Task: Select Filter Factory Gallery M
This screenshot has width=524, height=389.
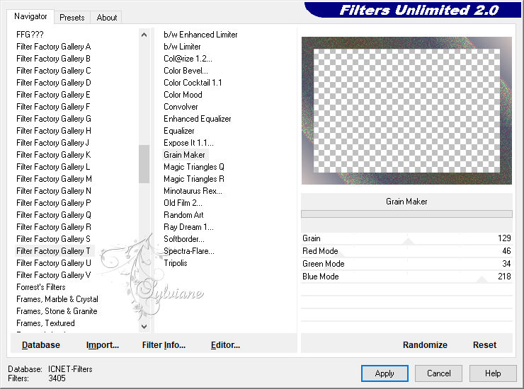Action: pyautogui.click(x=54, y=179)
